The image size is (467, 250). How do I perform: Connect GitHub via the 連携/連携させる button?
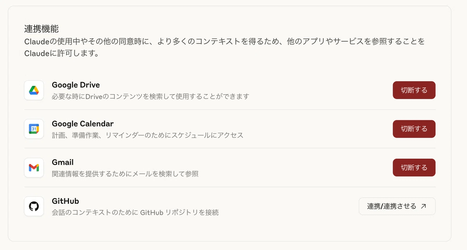point(397,206)
